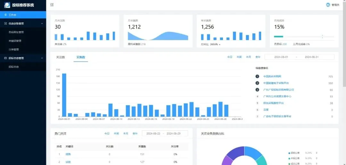Open the 管理员 avatar icon
This screenshot has width=346, height=165.
point(328,5)
